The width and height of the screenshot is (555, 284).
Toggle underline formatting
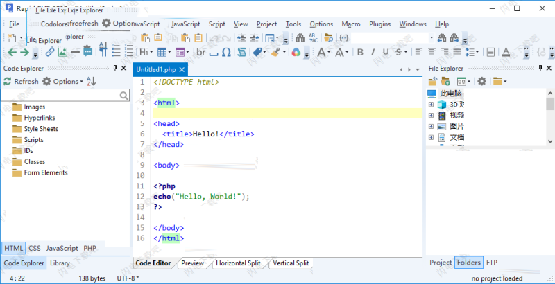pos(386,52)
